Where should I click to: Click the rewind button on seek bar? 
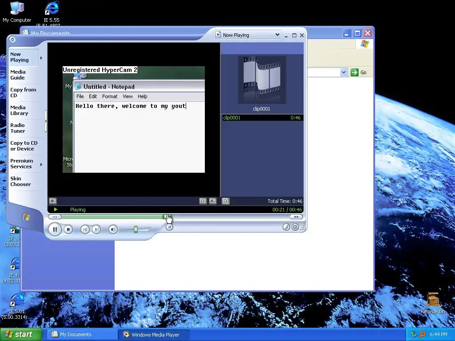coord(55,217)
